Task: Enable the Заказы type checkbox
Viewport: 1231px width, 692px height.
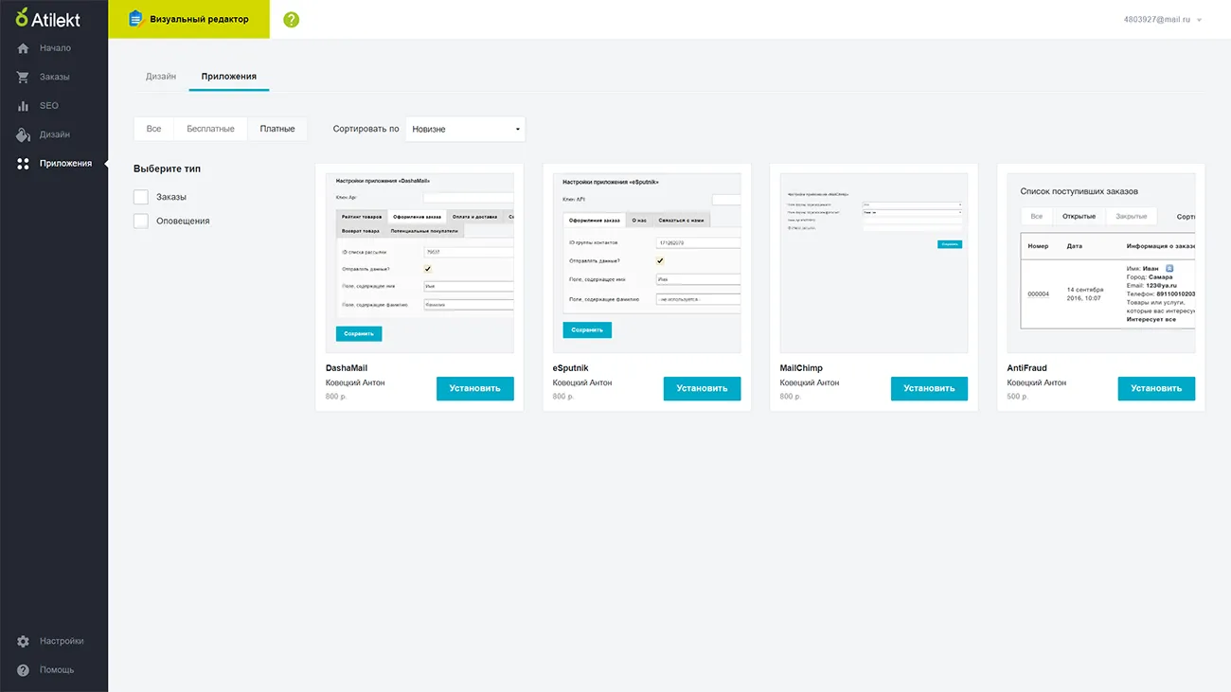Action: coord(141,197)
